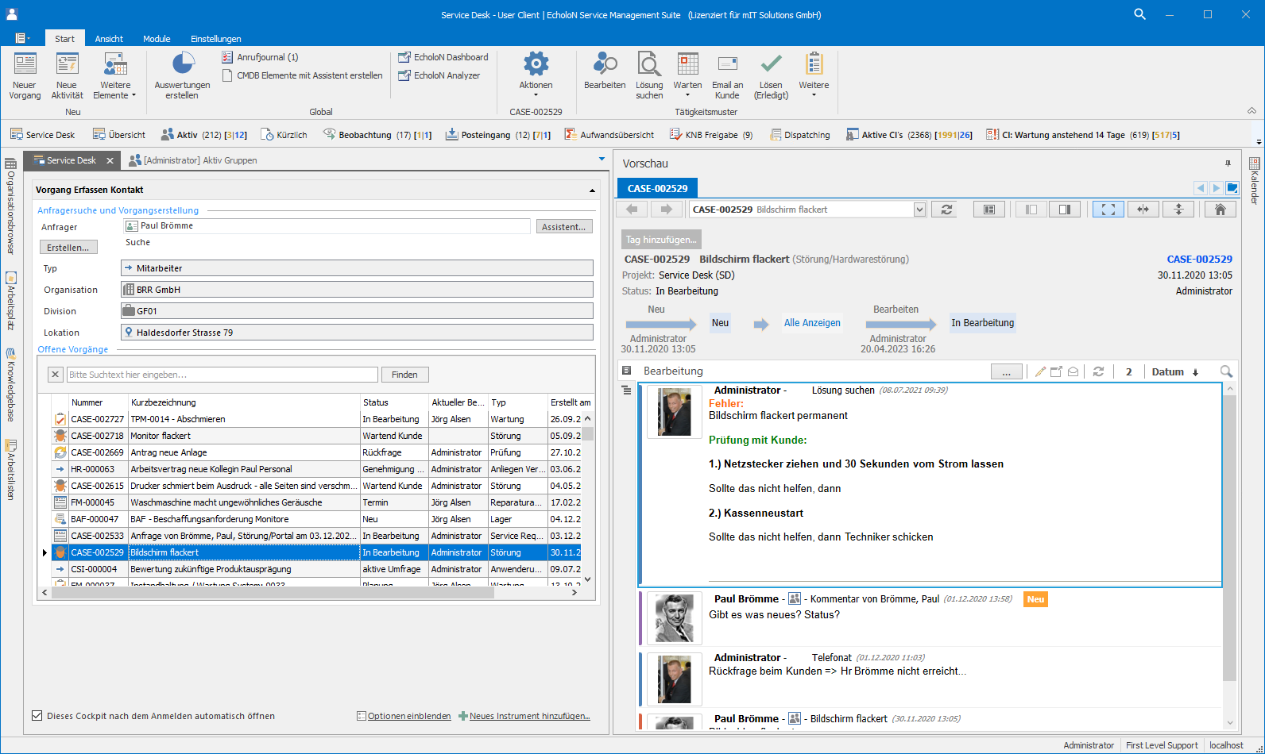
Task: Toggle right side panel layout
Action: click(x=1065, y=210)
